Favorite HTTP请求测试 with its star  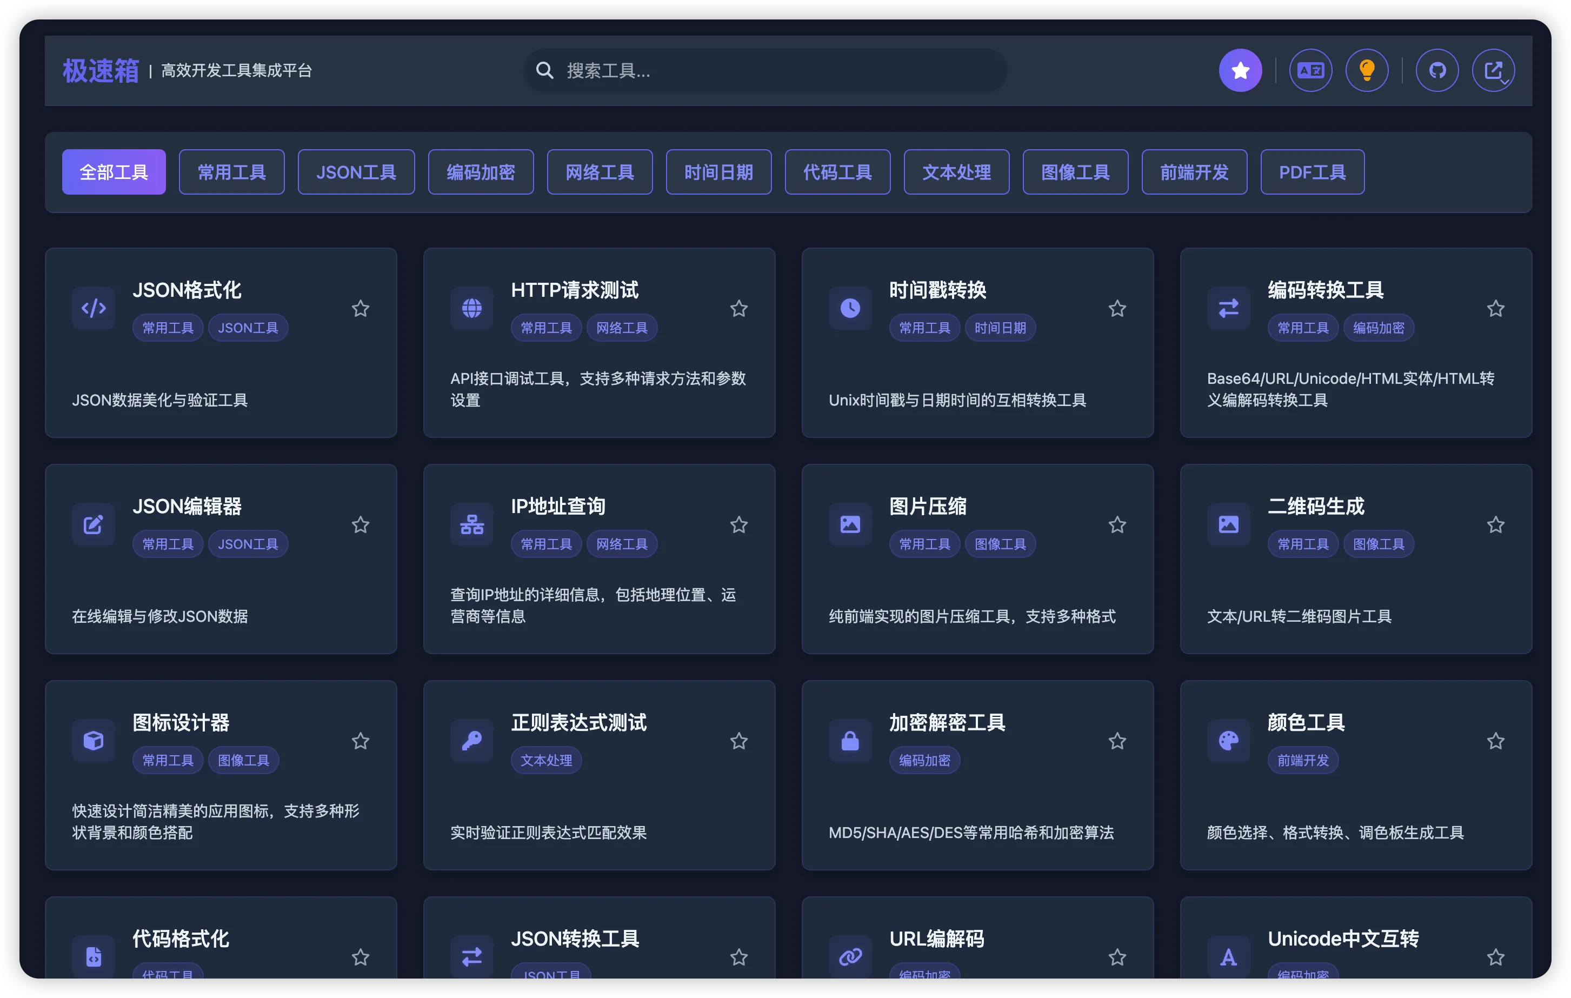pyautogui.click(x=739, y=308)
